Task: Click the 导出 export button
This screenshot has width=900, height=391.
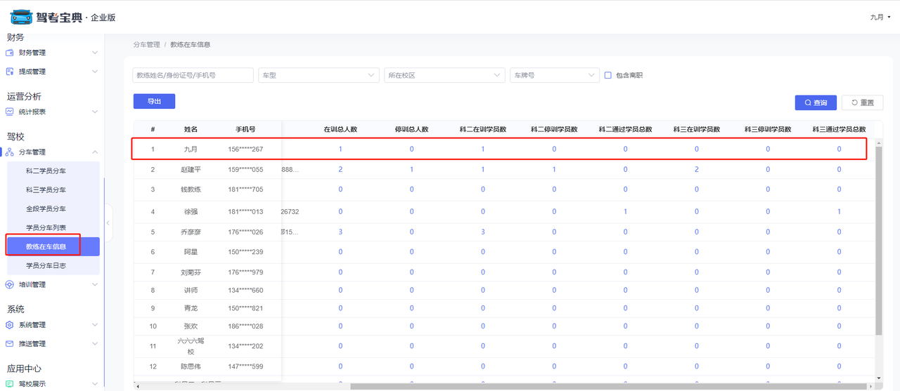Action: coord(154,102)
